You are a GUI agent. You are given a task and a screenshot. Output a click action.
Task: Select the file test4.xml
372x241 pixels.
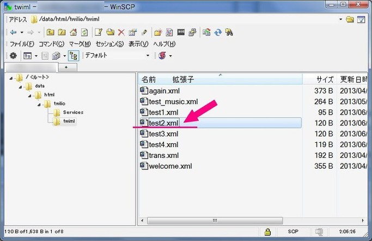163,144
